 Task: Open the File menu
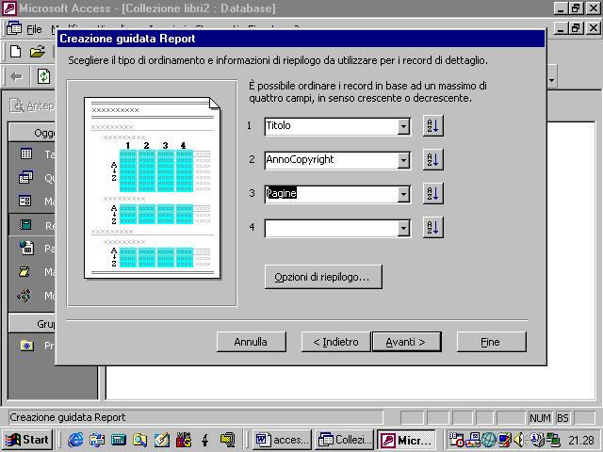coord(34,29)
